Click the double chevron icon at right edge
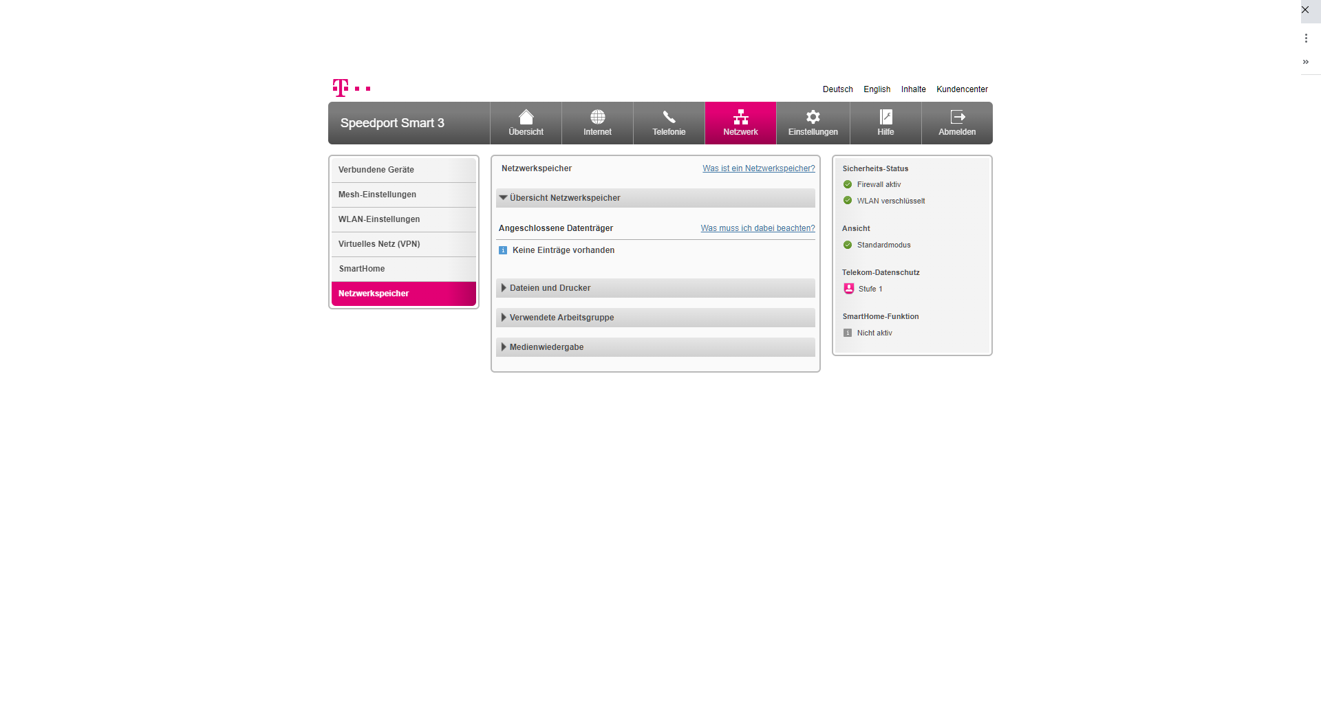This screenshot has height=715, width=1321. [1306, 62]
